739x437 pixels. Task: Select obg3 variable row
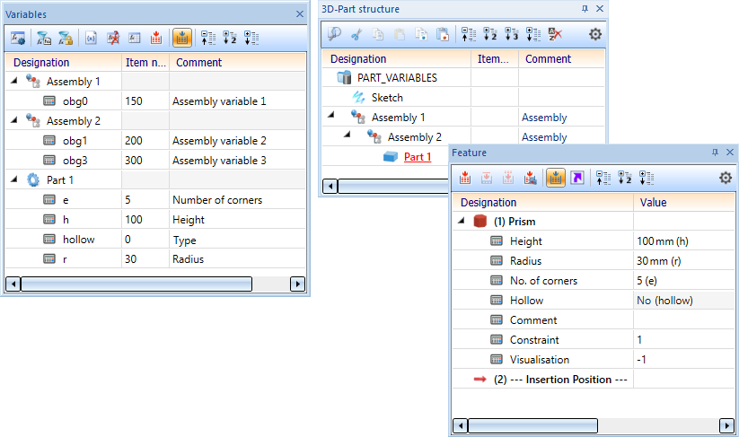tap(155, 160)
